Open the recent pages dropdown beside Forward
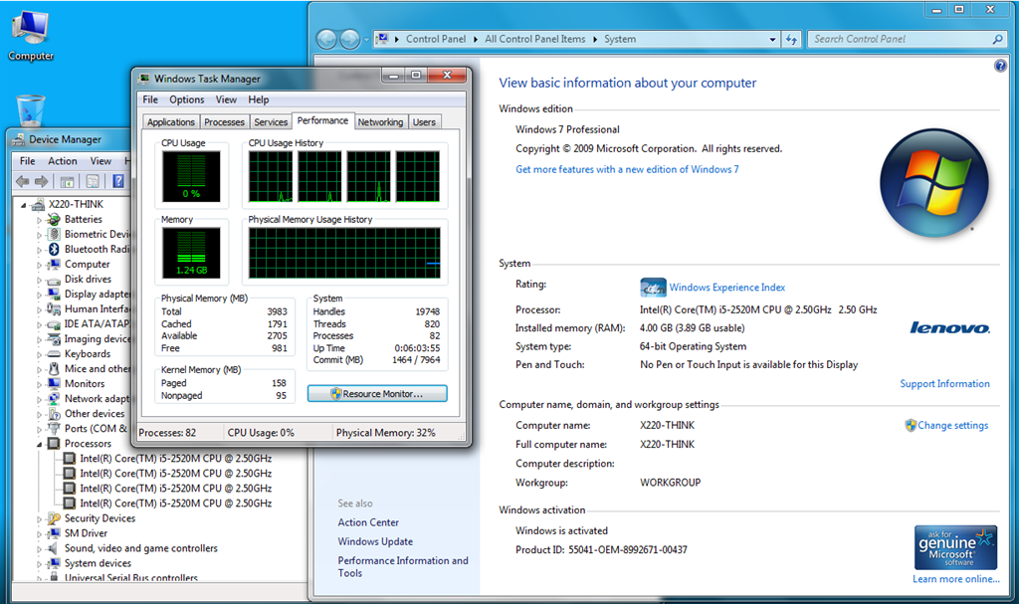The height and width of the screenshot is (604, 1019). coord(366,40)
